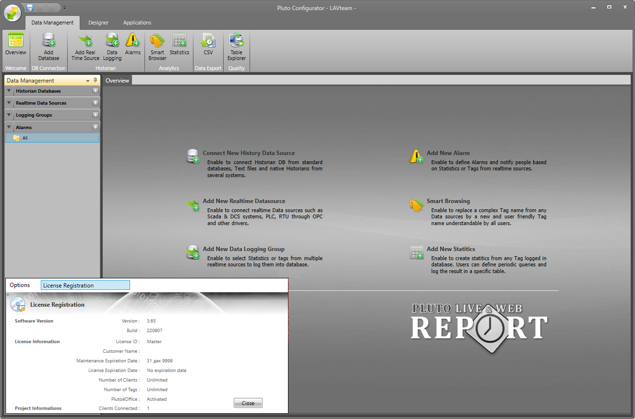
Task: Switch to the Designer ribbon tab
Action: click(x=98, y=23)
